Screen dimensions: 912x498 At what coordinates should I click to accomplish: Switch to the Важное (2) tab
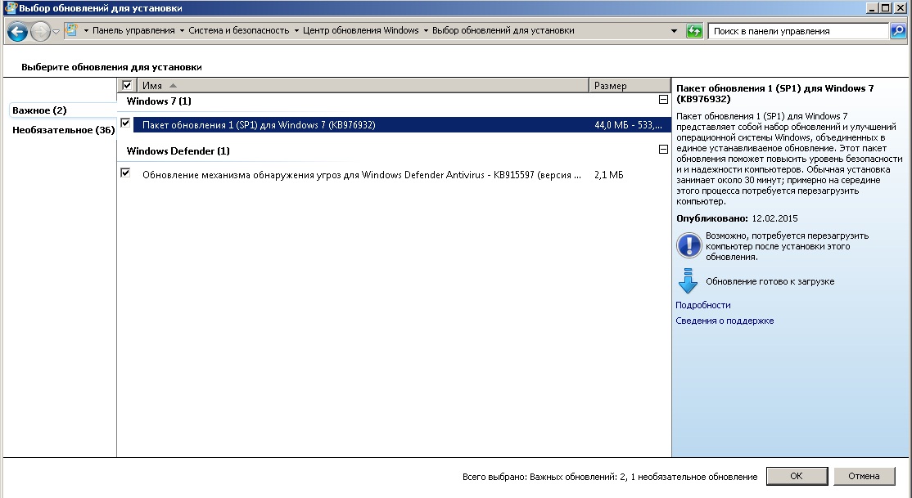39,110
